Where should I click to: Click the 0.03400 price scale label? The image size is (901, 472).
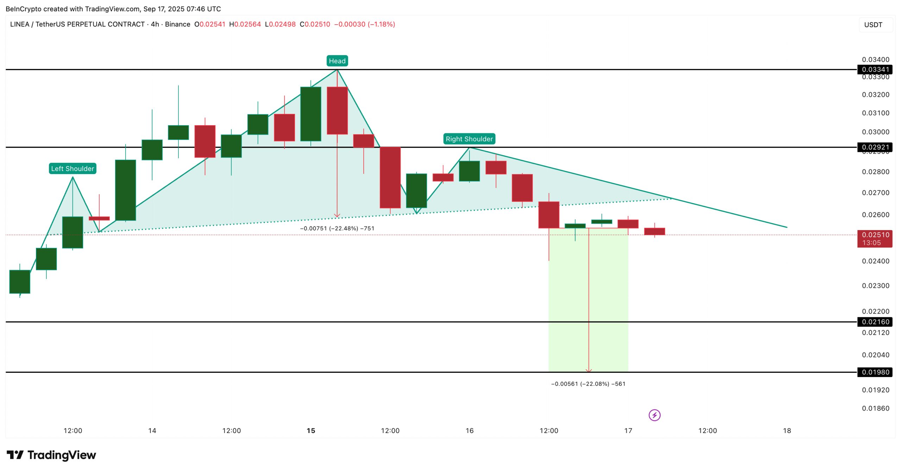pyautogui.click(x=875, y=59)
